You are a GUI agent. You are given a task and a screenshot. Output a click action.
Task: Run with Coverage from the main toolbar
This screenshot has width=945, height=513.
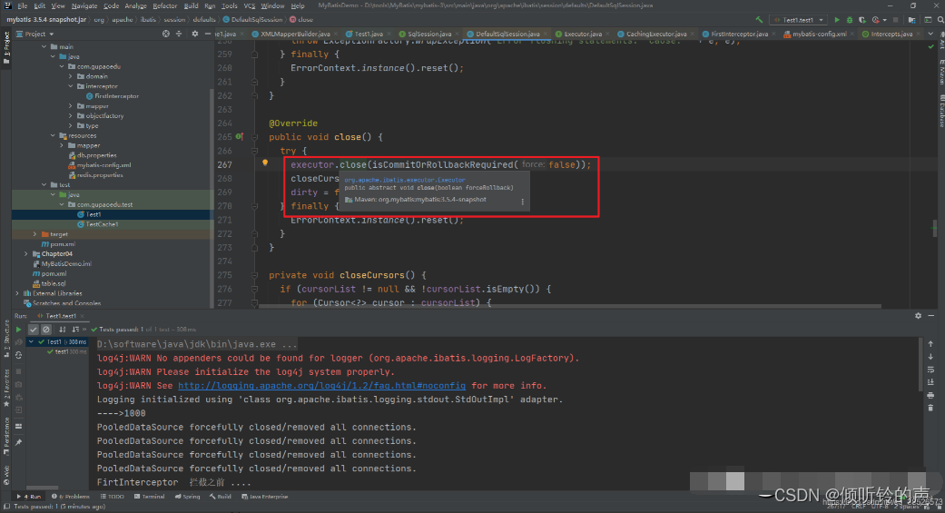[x=862, y=20]
